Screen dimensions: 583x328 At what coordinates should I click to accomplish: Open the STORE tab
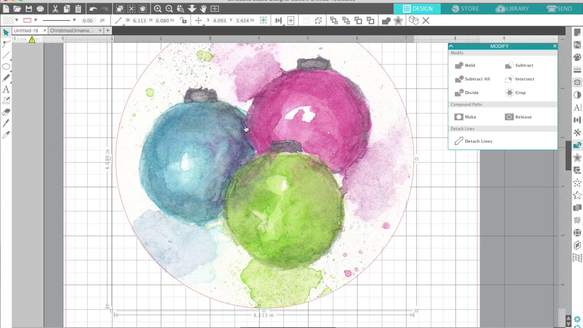point(465,9)
